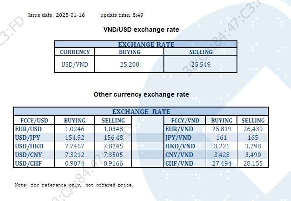Image resolution: width=291 pixels, height=201 pixels.
Task: Click the USD/VND currency cell
Action: pos(74,64)
